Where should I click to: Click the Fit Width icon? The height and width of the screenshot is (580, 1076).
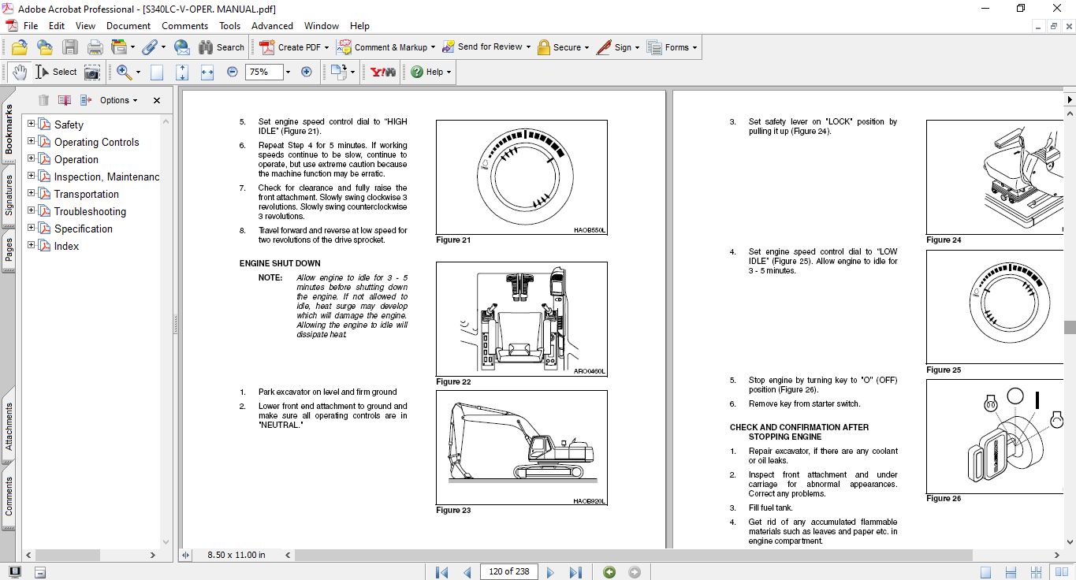pos(207,72)
